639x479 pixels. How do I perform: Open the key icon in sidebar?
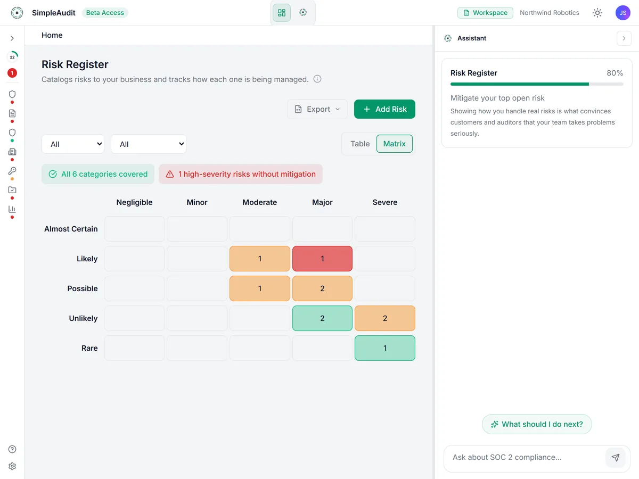click(x=12, y=171)
